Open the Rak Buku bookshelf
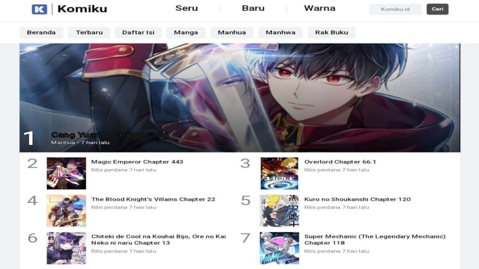This screenshot has height=269, width=479. [332, 32]
